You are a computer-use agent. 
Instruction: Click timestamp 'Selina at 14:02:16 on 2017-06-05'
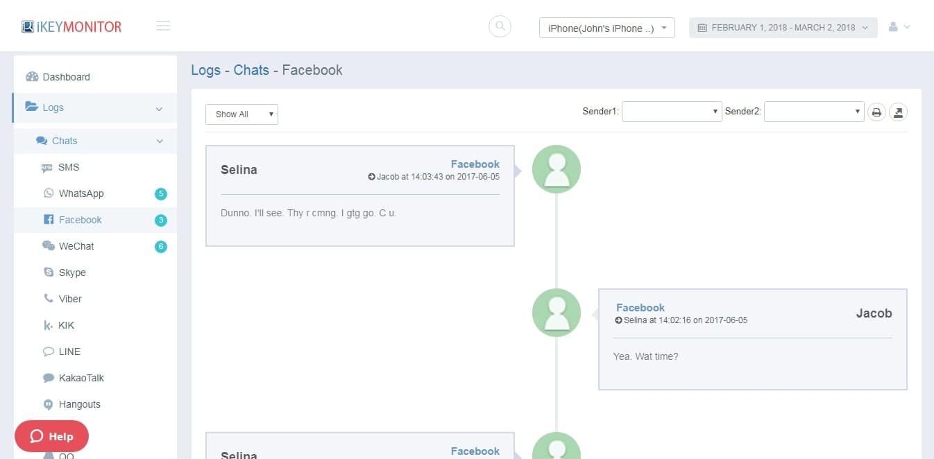tap(686, 320)
